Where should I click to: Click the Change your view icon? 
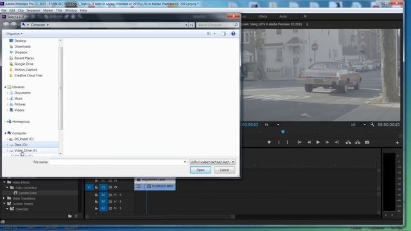[x=209, y=33]
